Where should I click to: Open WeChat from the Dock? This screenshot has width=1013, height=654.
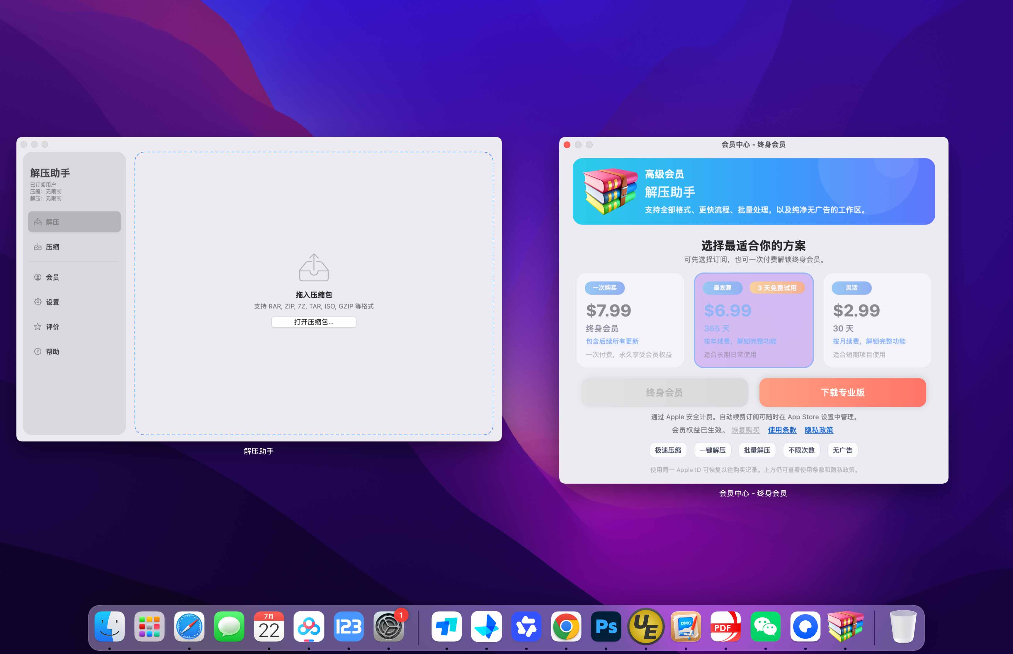pyautogui.click(x=766, y=626)
